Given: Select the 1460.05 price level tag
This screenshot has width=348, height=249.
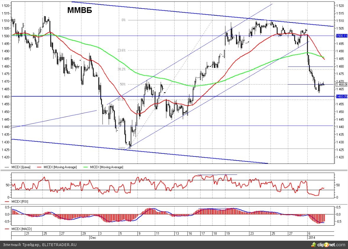Looking at the screenshot, I should pyautogui.click(x=342, y=97).
